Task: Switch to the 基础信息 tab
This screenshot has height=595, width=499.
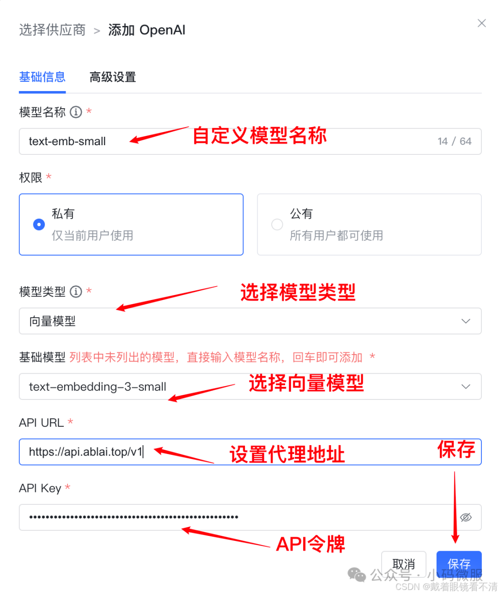Action: [x=42, y=77]
